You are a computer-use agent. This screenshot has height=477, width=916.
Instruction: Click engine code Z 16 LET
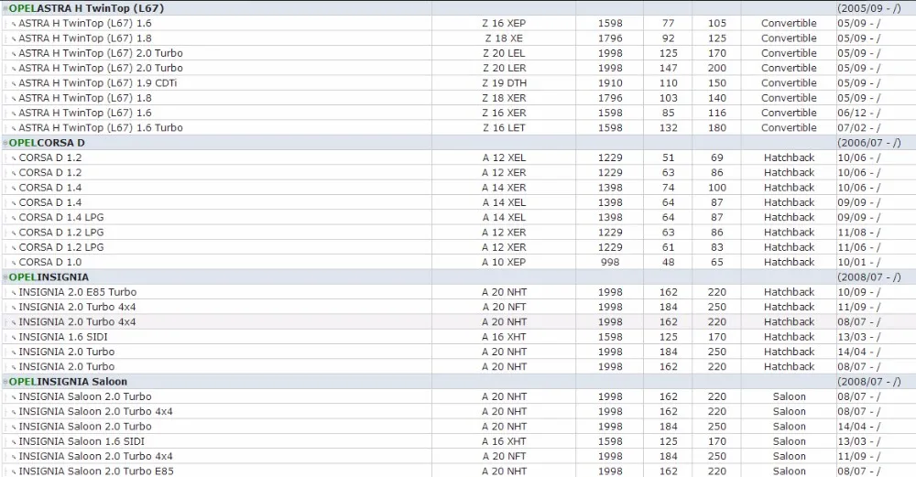(504, 128)
